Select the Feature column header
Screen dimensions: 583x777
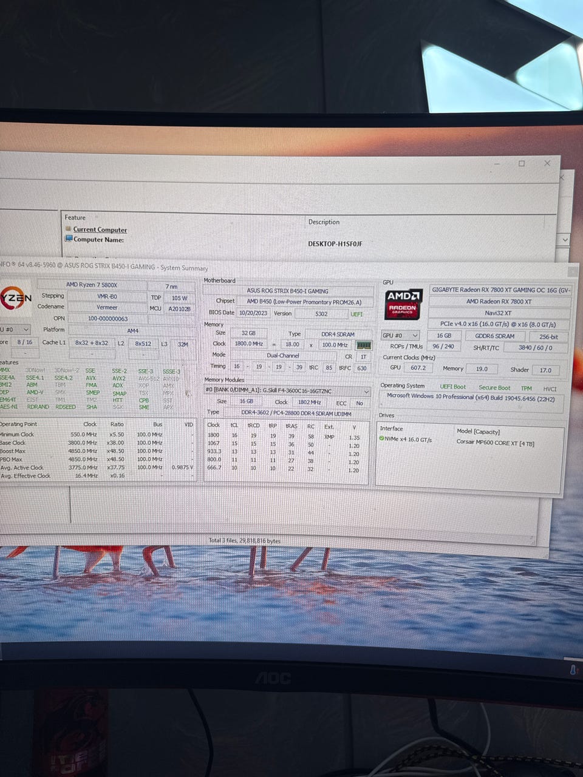pos(75,217)
